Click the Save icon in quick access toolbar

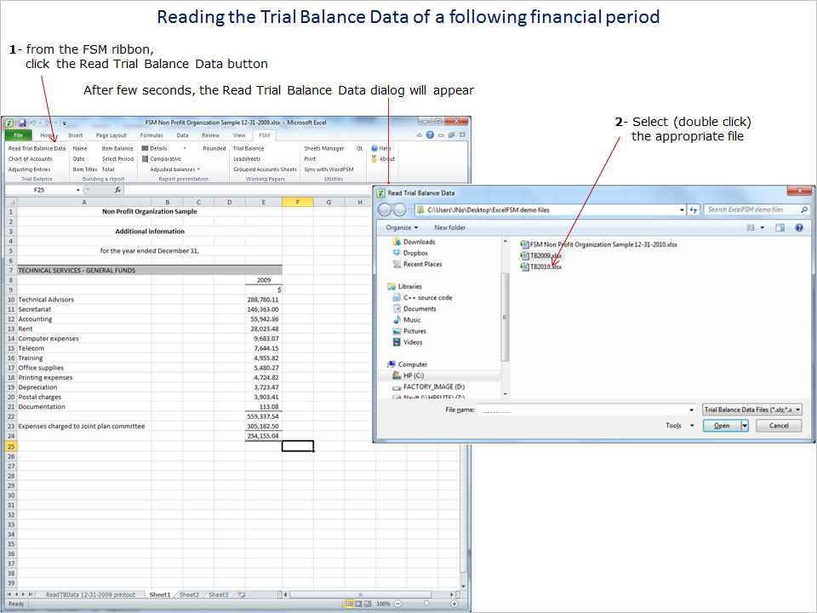click(x=22, y=123)
